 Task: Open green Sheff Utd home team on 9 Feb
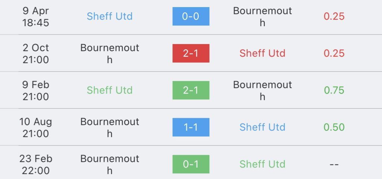[x=110, y=90]
